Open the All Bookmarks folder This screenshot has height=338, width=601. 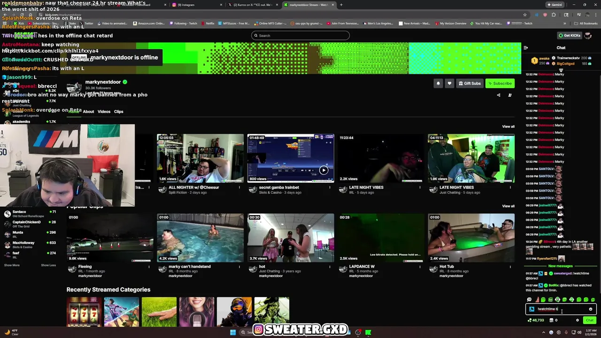586,23
